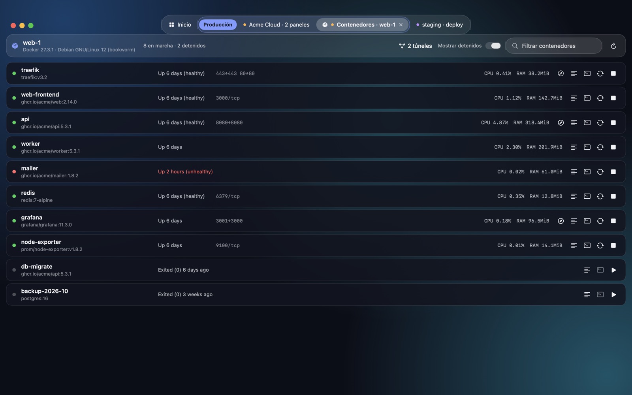This screenshot has height=395, width=632.
Task: Stop the grafana container
Action: click(613, 221)
